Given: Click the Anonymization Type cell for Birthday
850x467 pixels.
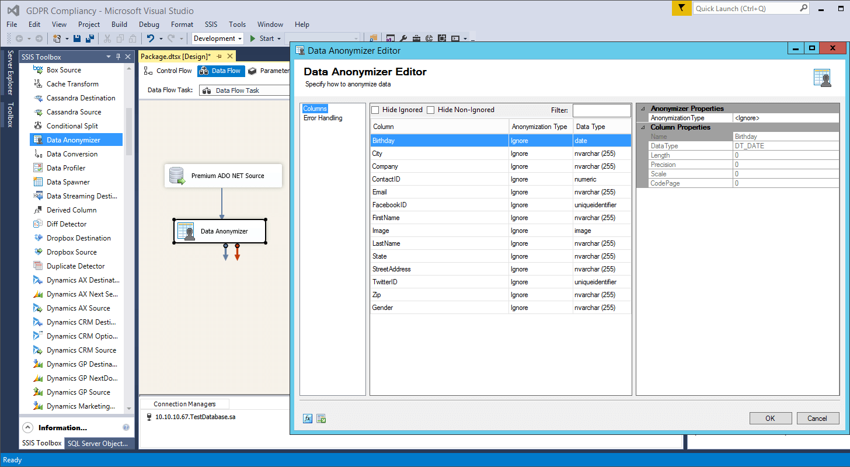Looking at the screenshot, I should [541, 141].
